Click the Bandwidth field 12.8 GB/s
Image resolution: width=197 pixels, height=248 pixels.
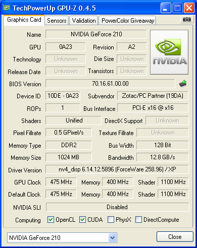click(x=163, y=157)
